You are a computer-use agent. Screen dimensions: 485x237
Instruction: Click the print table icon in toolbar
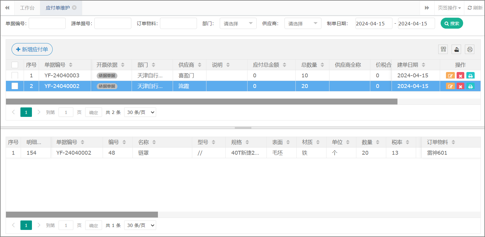click(470, 49)
